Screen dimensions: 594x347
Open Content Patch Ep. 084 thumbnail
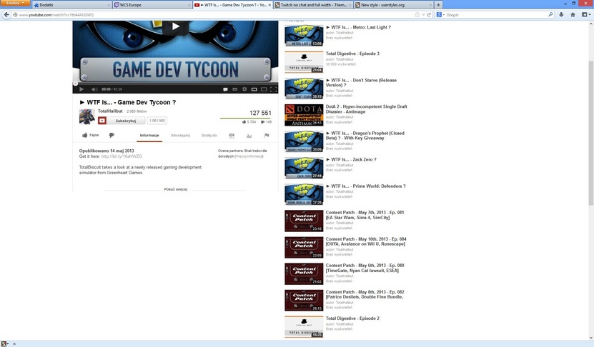(304, 247)
